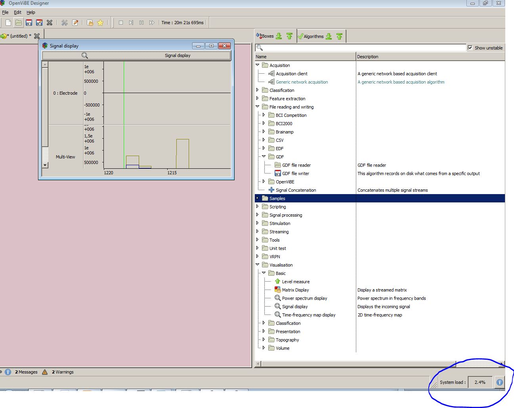Collapse all algorithms with up arrow icon
This screenshot has width=514, height=408.
(340, 36)
